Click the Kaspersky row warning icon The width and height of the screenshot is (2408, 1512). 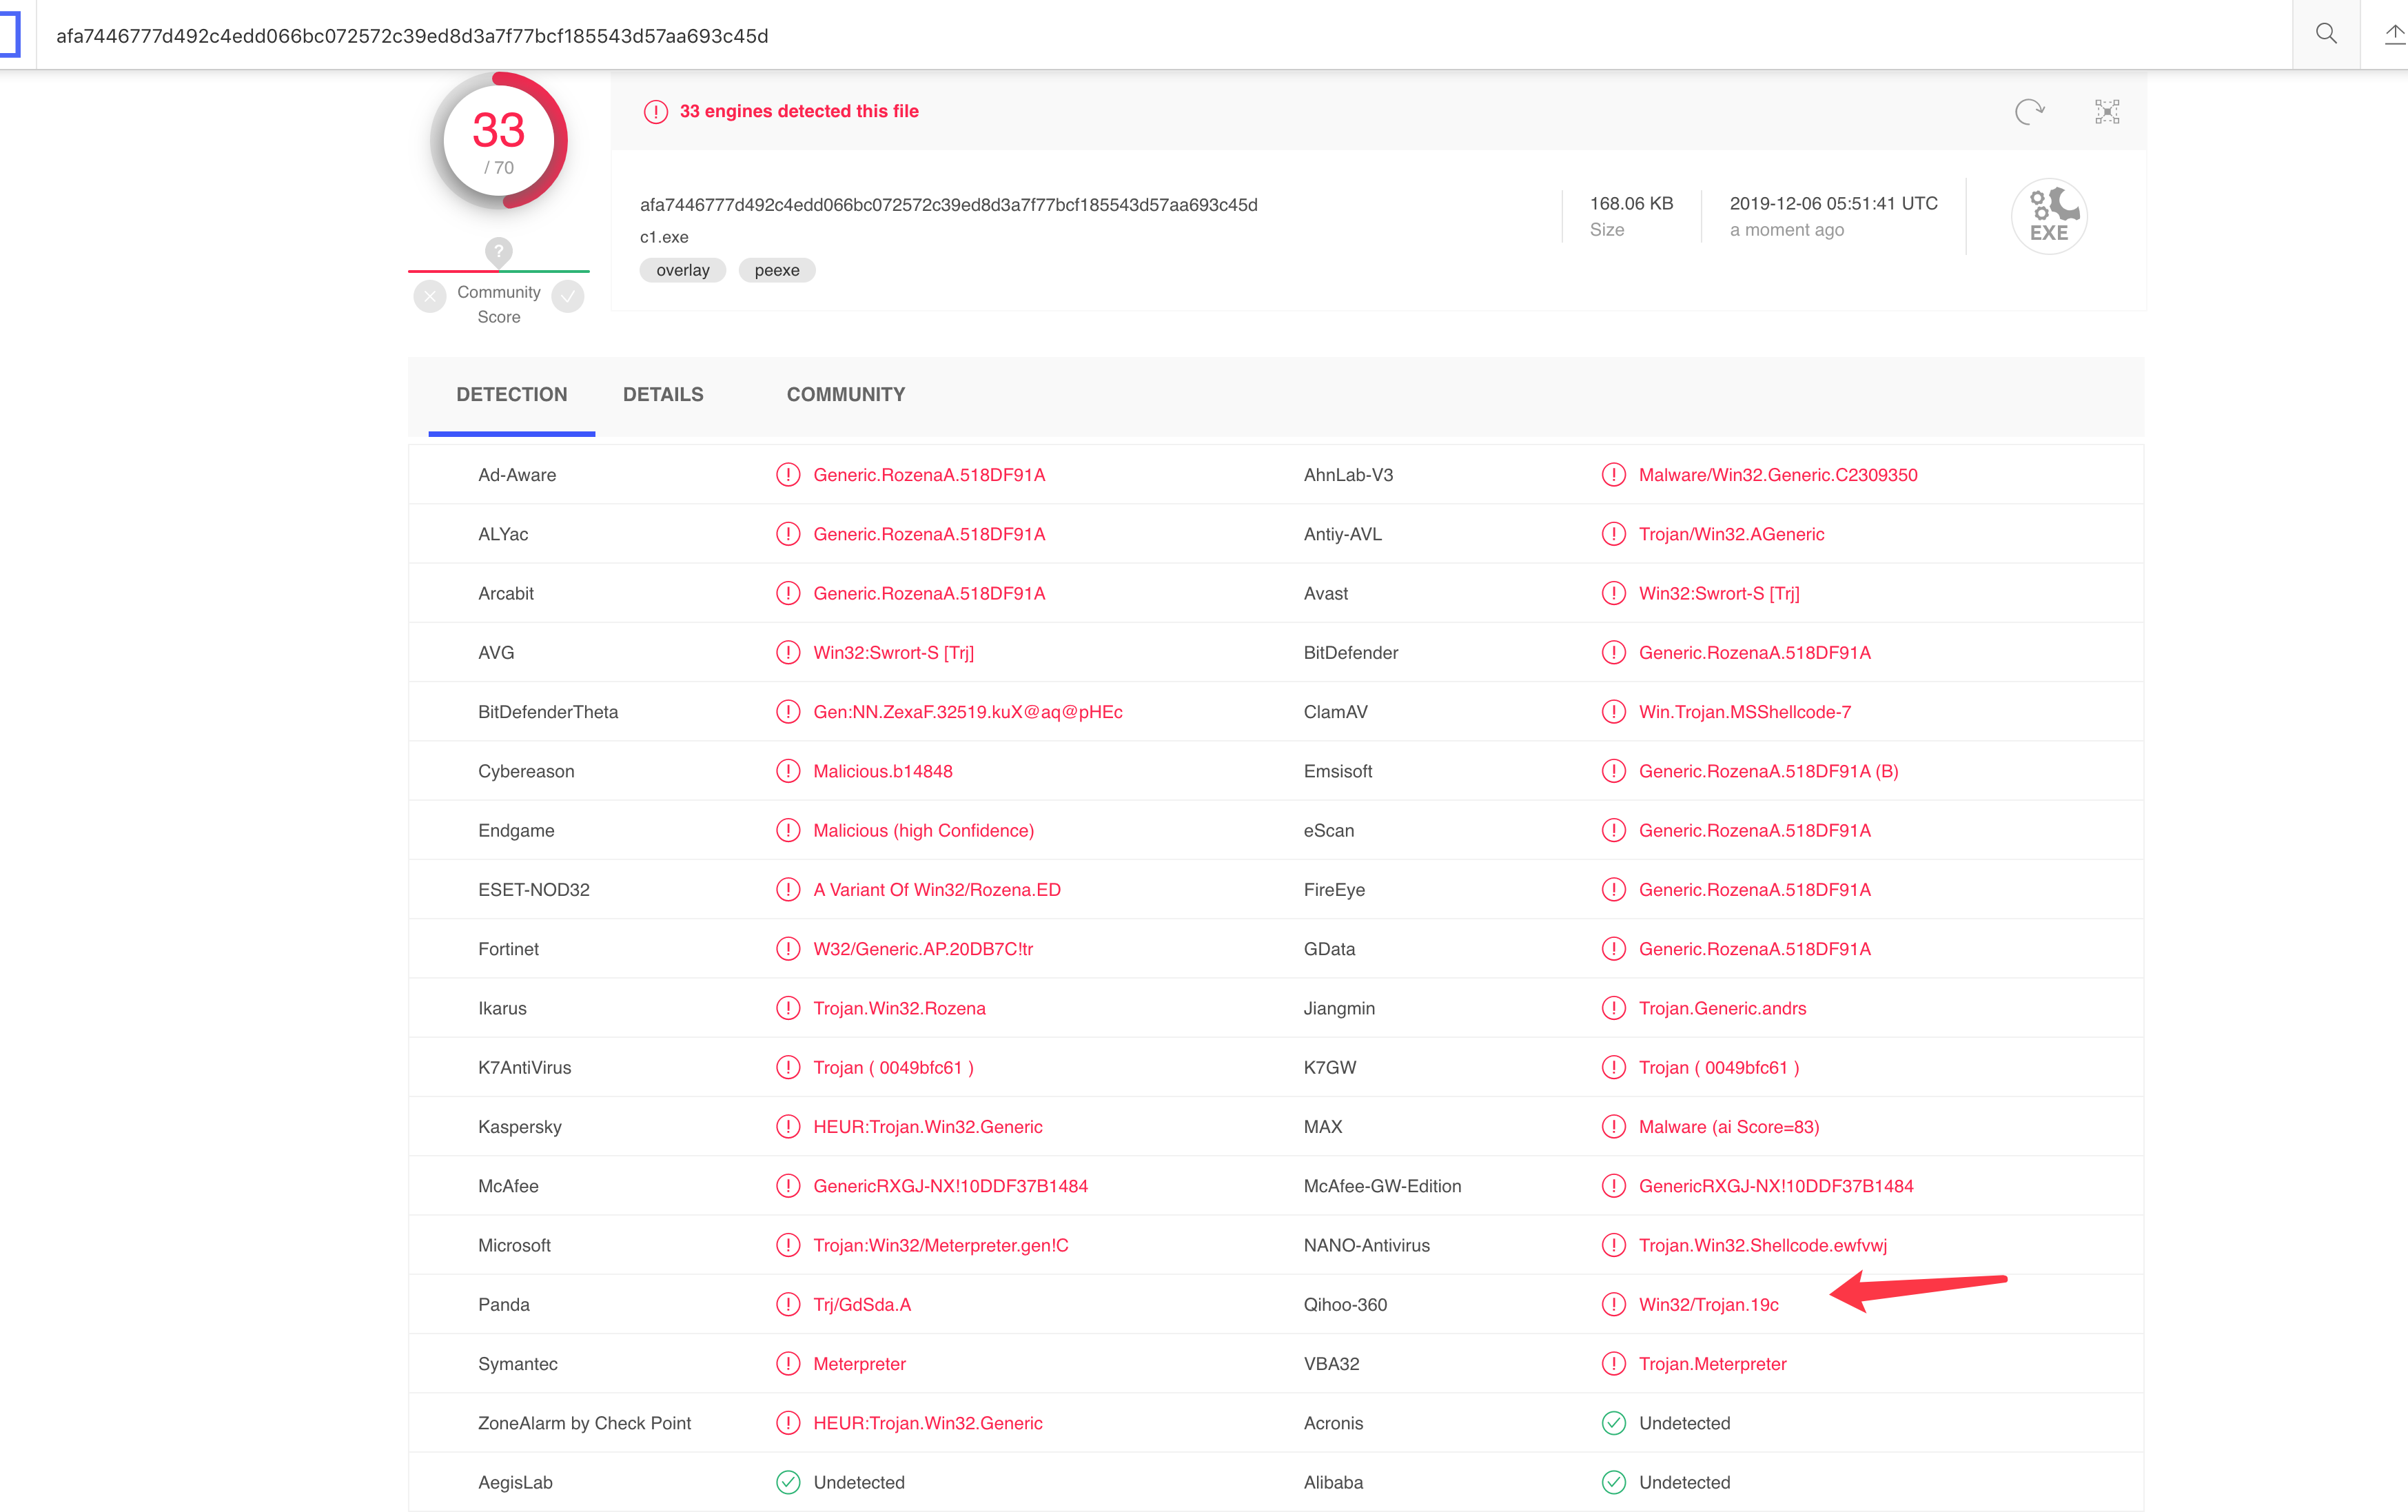(788, 1127)
